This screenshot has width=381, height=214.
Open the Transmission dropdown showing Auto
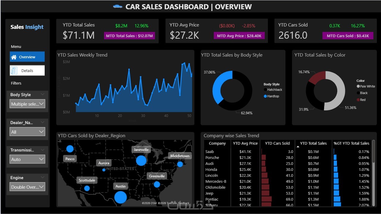27,159
